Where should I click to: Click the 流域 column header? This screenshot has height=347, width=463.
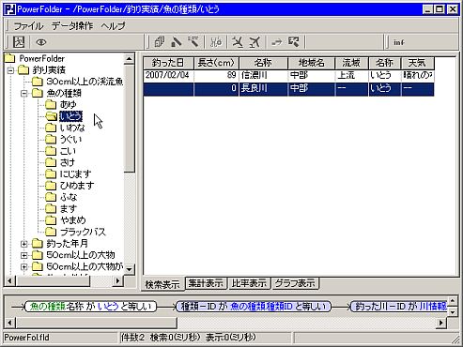(x=351, y=63)
